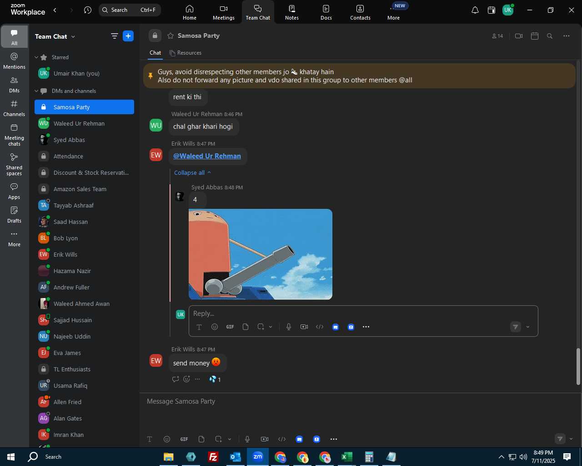Add reaction to send money message
The width and height of the screenshot is (582, 466).
186,379
